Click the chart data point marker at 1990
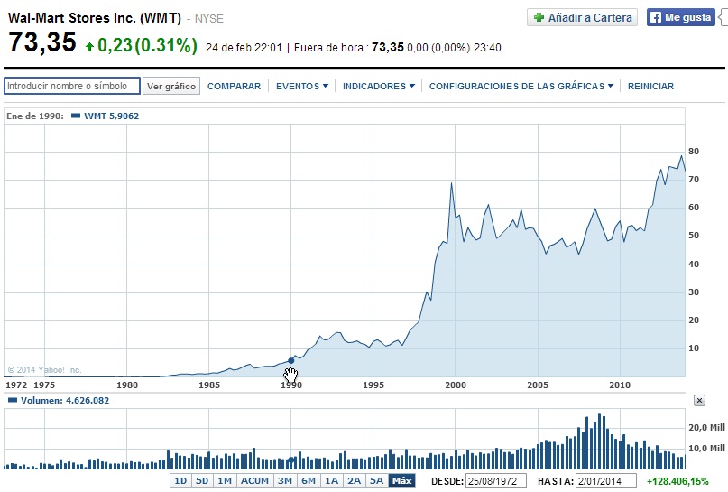 (291, 360)
